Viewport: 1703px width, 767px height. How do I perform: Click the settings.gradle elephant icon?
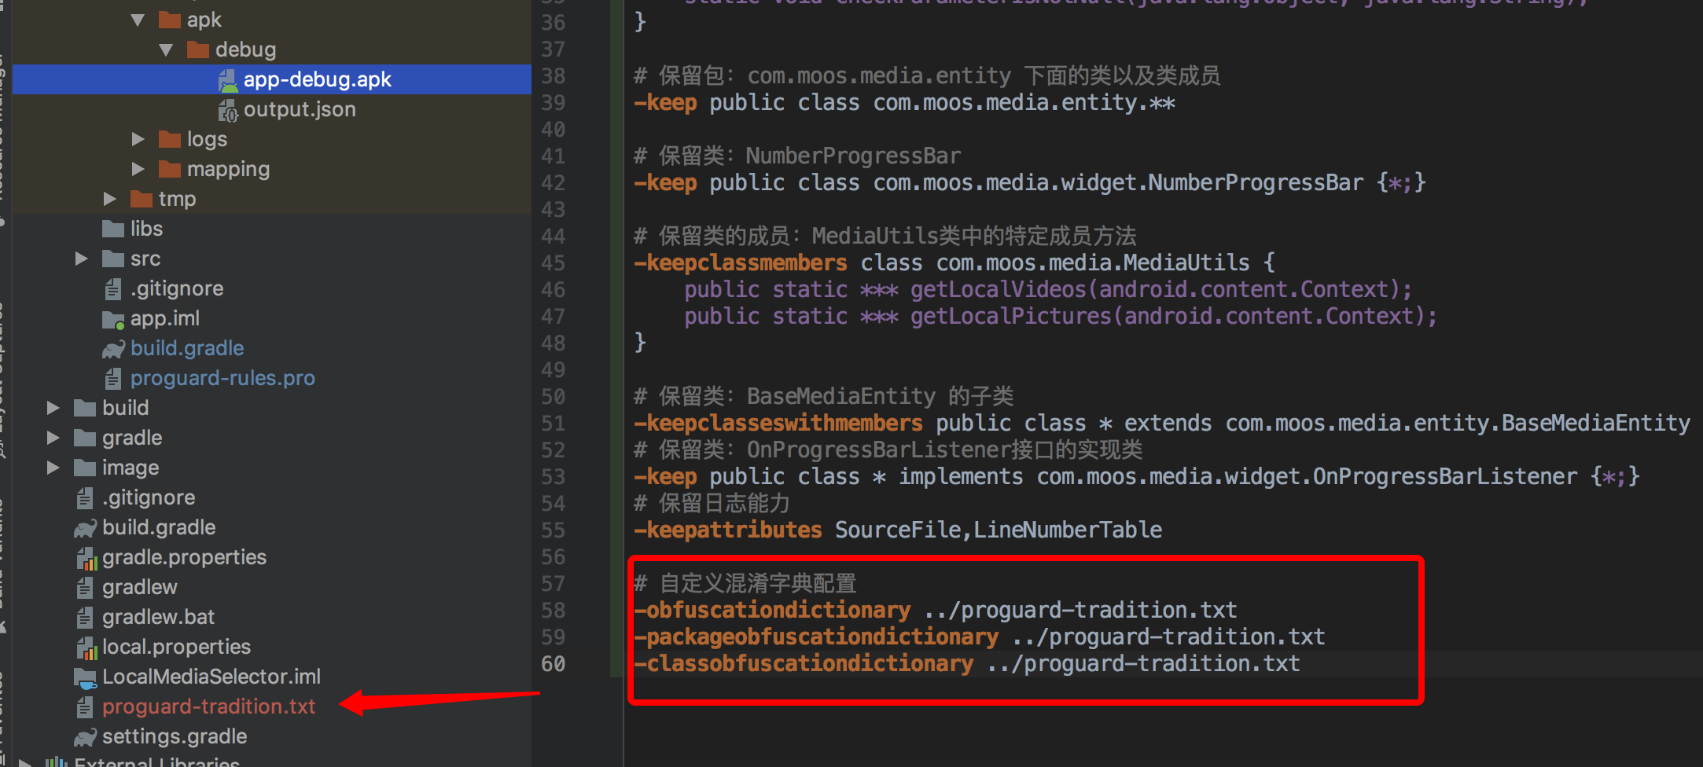[x=85, y=737]
